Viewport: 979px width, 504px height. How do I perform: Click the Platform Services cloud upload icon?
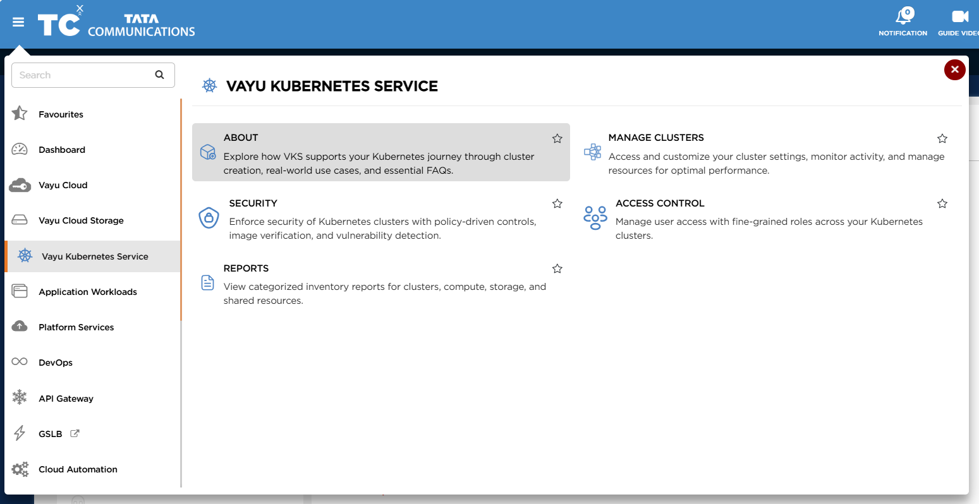(20, 327)
